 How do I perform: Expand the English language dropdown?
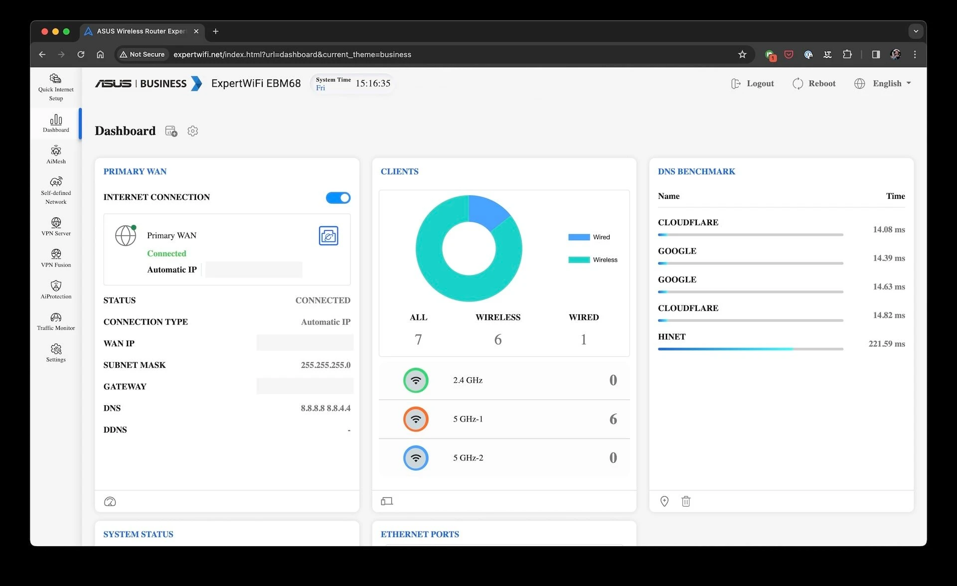[882, 84]
